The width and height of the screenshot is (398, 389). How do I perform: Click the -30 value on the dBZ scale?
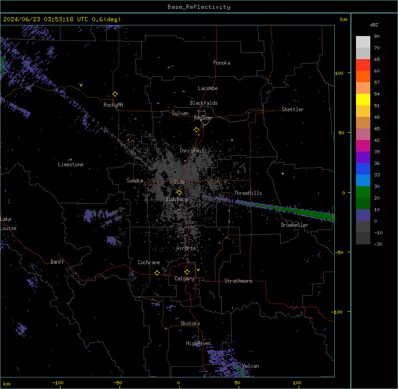coord(378,244)
